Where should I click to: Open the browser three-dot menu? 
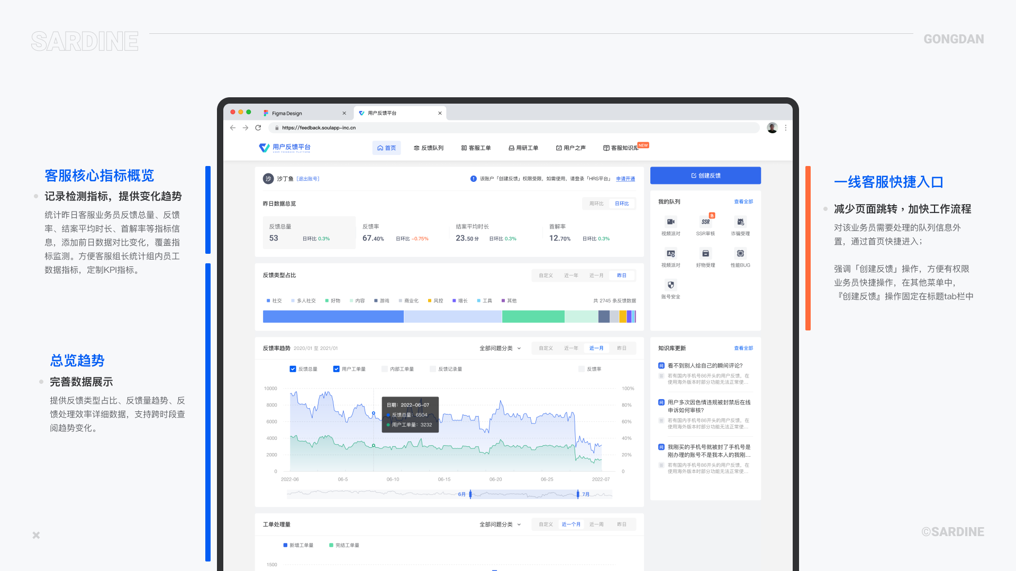[786, 128]
